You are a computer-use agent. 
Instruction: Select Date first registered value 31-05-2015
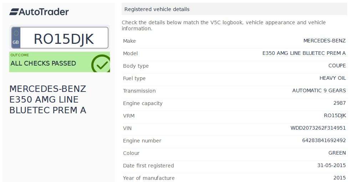point(331,166)
